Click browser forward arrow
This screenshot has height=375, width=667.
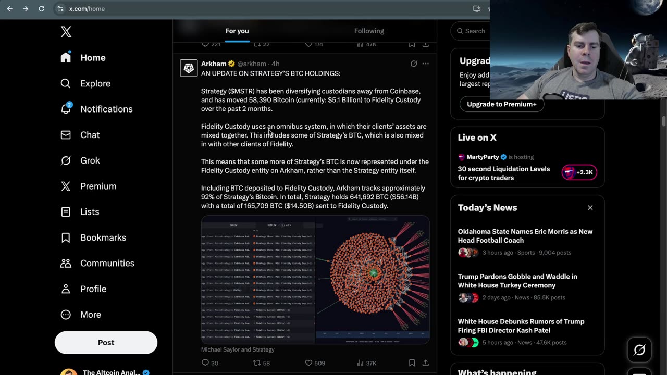pos(26,9)
